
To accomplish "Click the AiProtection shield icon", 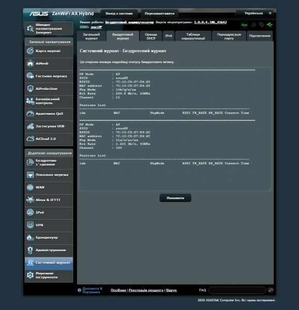I will click(30, 88).
